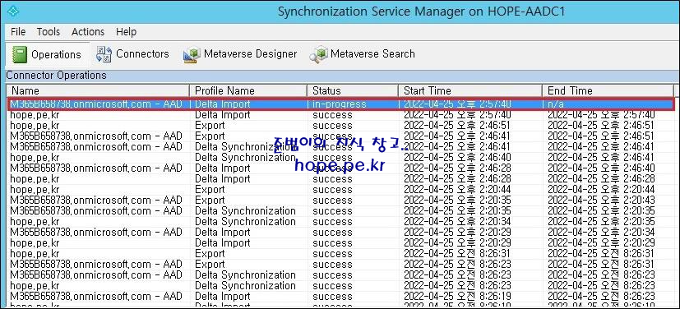Open the Metaverse Designer tool
Screen dimensions: 680x309
pyautogui.click(x=240, y=54)
